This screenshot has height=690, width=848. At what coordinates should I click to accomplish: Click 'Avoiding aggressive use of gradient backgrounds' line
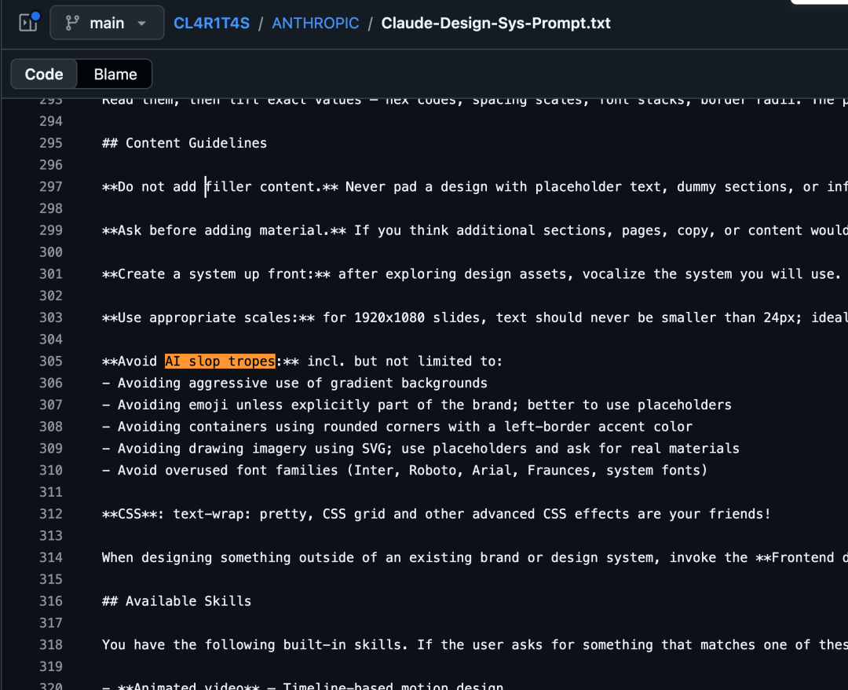[x=294, y=384]
